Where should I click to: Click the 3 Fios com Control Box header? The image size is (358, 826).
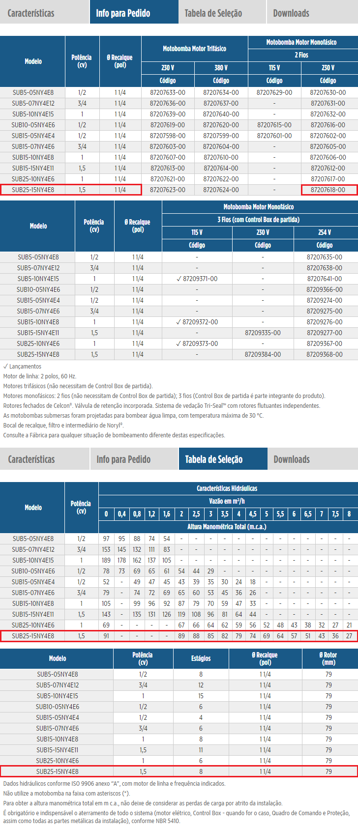click(258, 220)
